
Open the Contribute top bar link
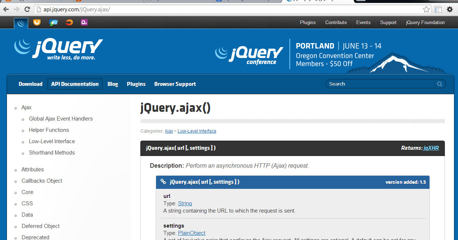click(x=336, y=23)
